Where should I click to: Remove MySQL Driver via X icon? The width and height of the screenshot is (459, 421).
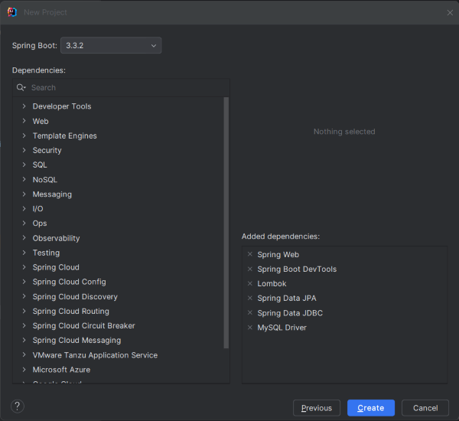(x=249, y=328)
